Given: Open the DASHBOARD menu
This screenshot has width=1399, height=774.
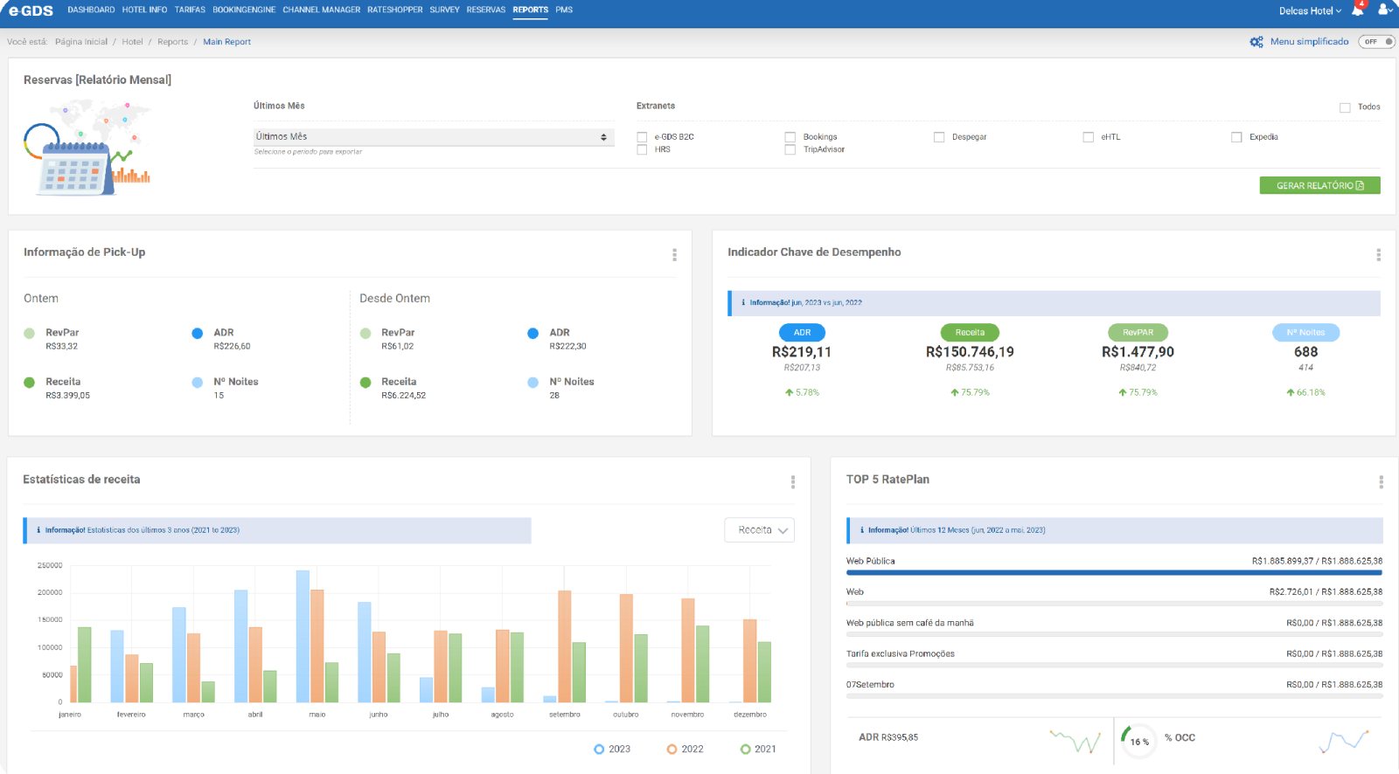Looking at the screenshot, I should click(x=91, y=10).
